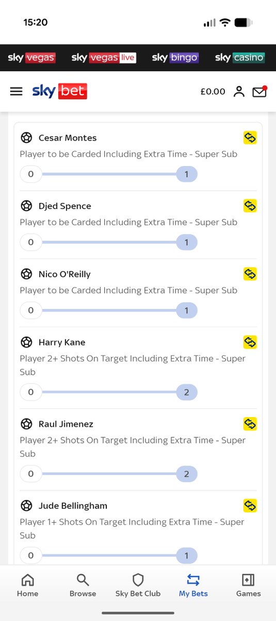Open the Browse search tab
The width and height of the screenshot is (276, 621).
pos(83,585)
